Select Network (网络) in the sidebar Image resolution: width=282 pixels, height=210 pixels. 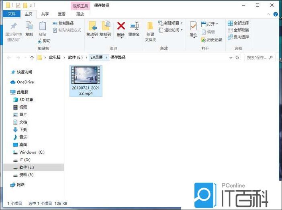pos(18,185)
